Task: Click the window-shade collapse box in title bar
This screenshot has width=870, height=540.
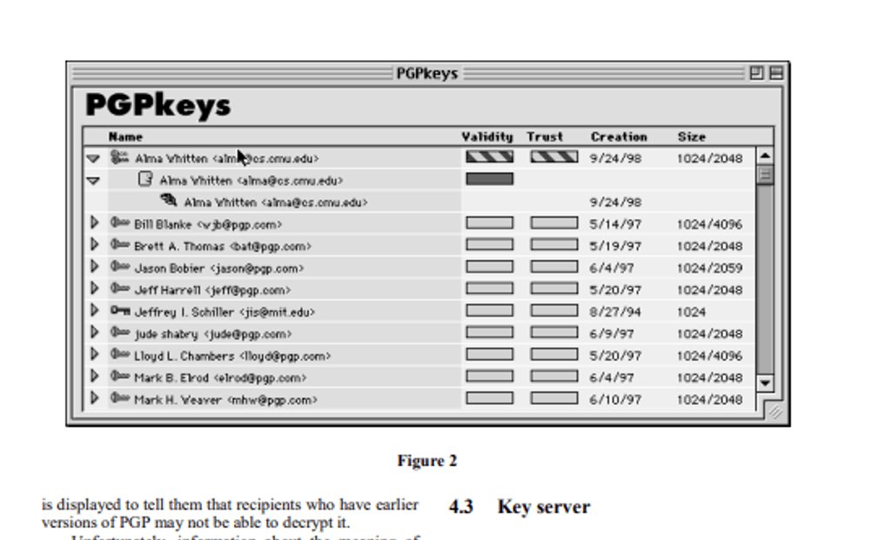Action: (776, 73)
